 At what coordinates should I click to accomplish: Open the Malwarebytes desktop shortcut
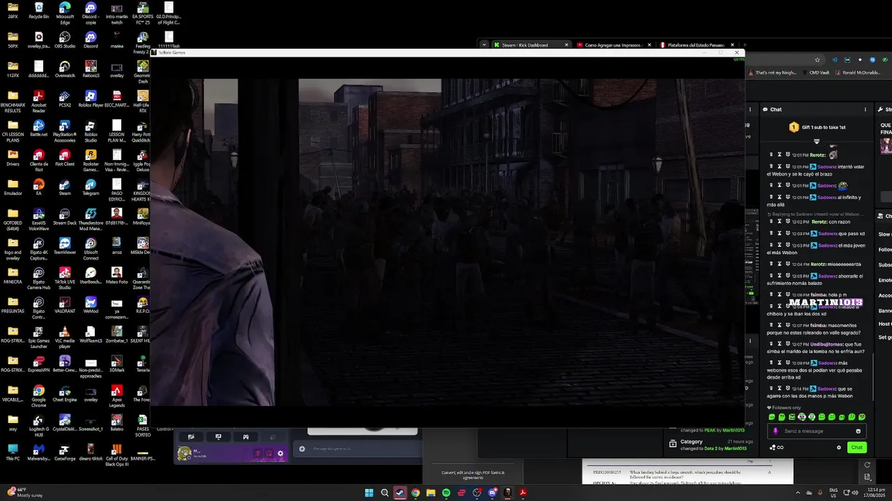39,452
